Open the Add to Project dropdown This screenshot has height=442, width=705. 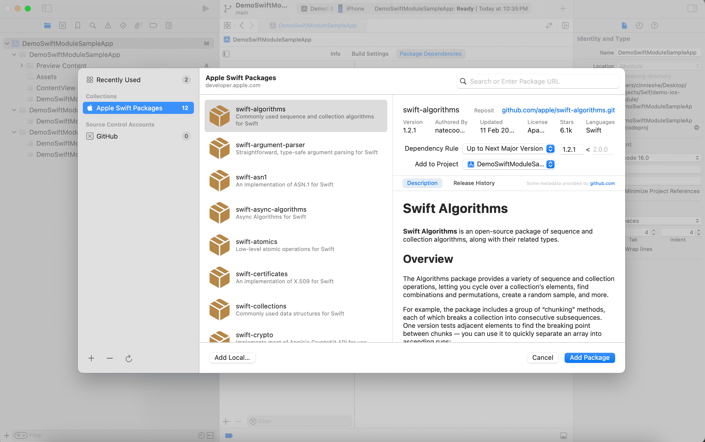(x=509, y=164)
